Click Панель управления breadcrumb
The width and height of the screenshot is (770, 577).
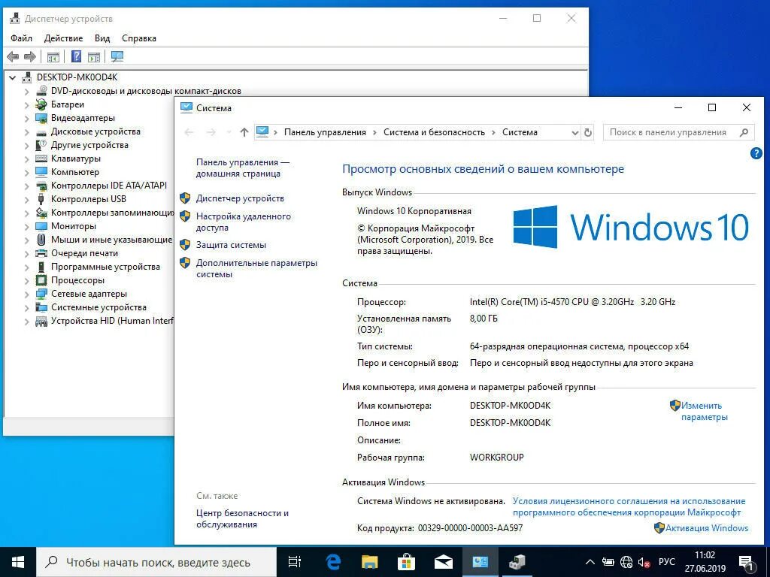coord(325,132)
